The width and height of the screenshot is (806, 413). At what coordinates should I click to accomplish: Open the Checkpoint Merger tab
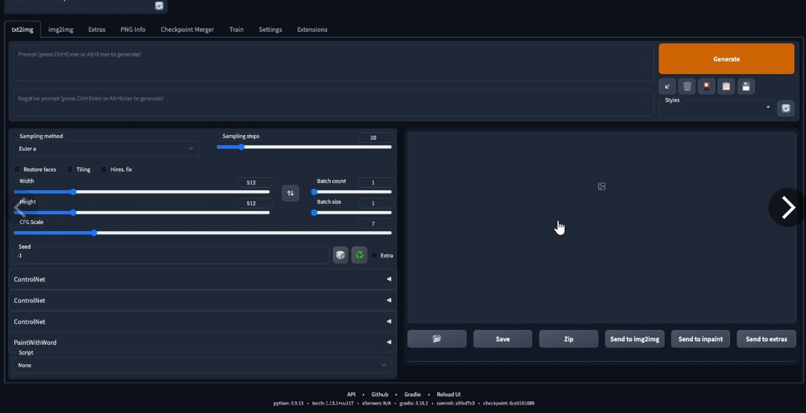click(187, 30)
